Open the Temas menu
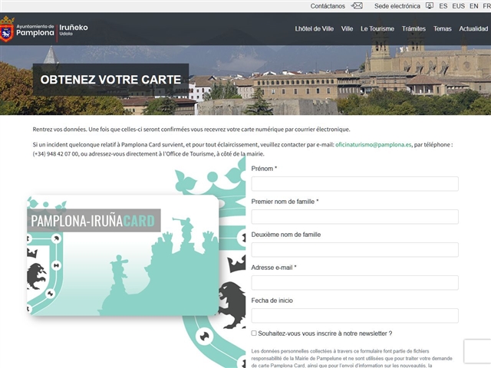 click(442, 29)
